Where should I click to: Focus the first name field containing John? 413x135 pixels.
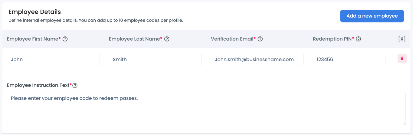click(53, 60)
